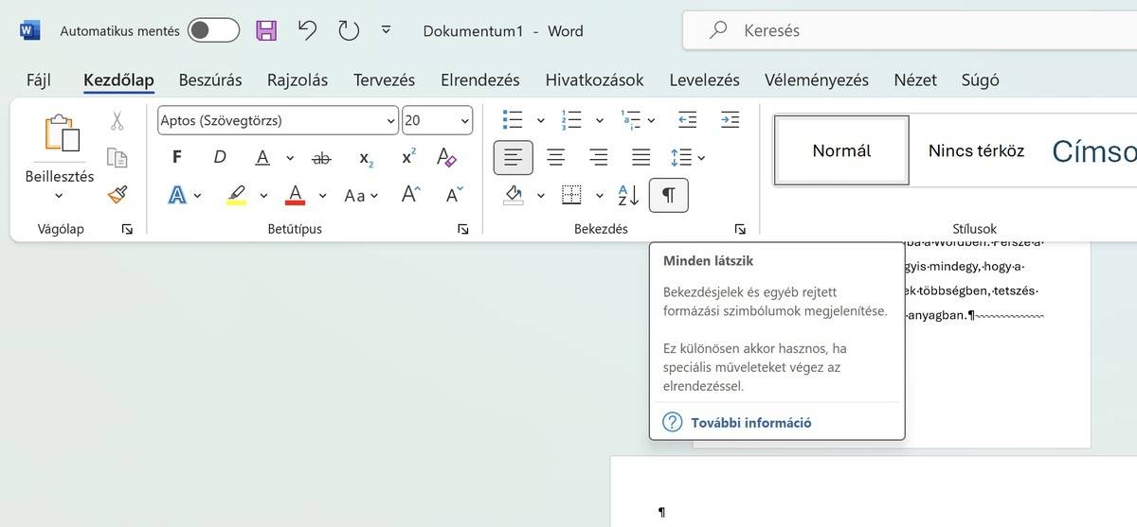
Task: Click the Clear formatting eraser icon
Action: click(447, 158)
